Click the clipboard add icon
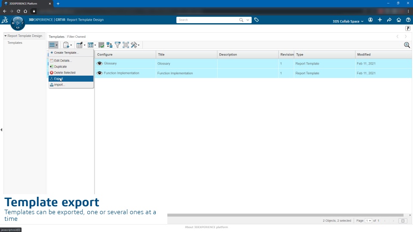This screenshot has height=232, width=413. point(66,45)
